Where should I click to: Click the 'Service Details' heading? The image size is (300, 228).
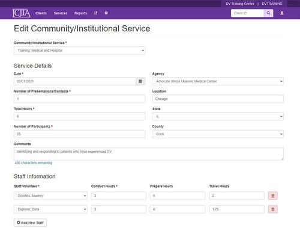point(33,66)
